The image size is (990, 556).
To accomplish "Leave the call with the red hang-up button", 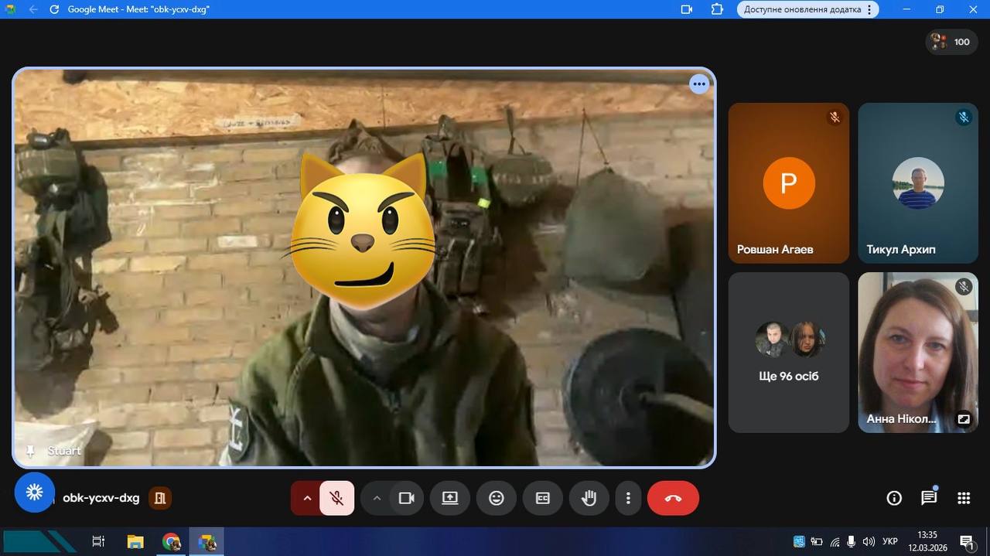I will 673,498.
